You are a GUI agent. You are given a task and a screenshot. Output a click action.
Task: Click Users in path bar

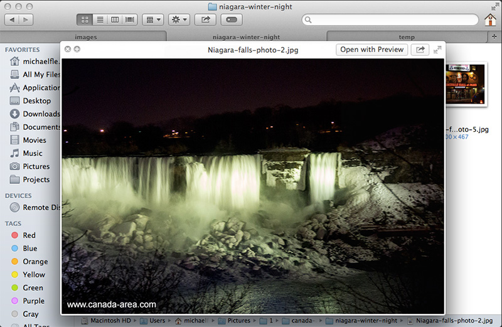[152, 321]
